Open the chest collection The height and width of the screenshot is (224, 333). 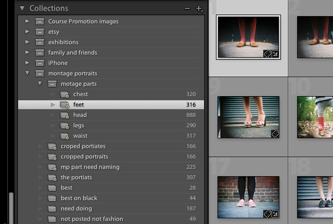click(81, 94)
